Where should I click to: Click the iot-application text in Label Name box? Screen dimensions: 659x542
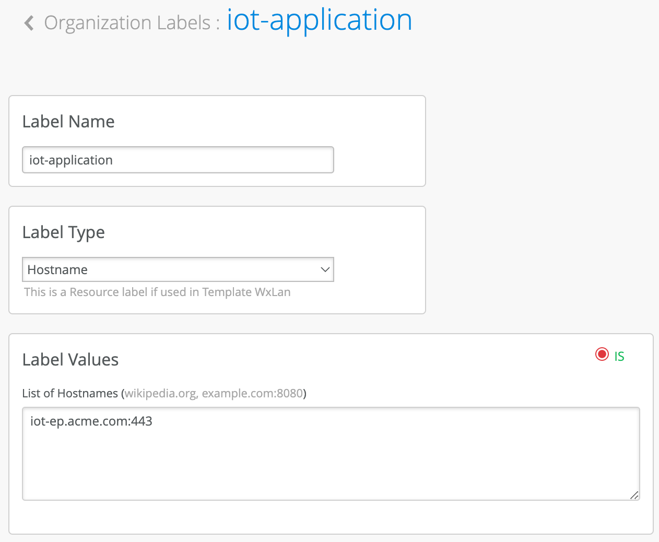[x=71, y=160]
